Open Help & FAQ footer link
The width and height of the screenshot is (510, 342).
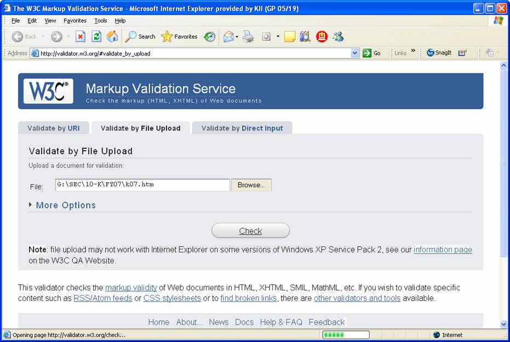[281, 322]
